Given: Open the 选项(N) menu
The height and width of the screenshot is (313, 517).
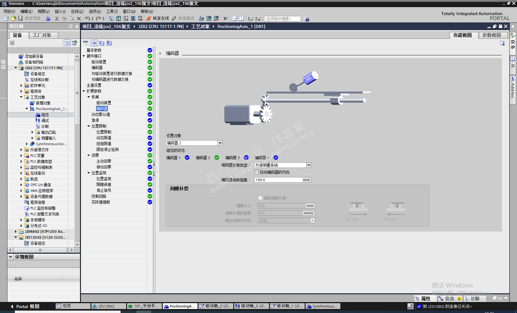Looking at the screenshot, I should 95,11.
